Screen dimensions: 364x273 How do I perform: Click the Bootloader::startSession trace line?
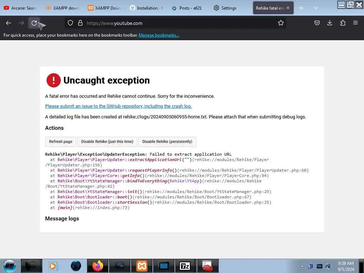pyautogui.click(x=161, y=202)
